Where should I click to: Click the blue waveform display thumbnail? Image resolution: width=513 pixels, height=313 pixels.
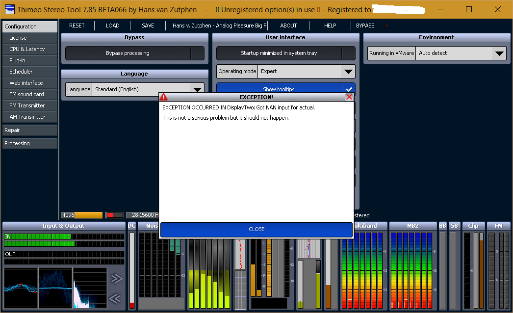pyautogui.click(x=55, y=288)
